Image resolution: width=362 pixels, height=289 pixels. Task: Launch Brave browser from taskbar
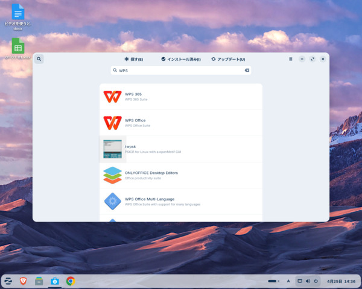click(23, 281)
